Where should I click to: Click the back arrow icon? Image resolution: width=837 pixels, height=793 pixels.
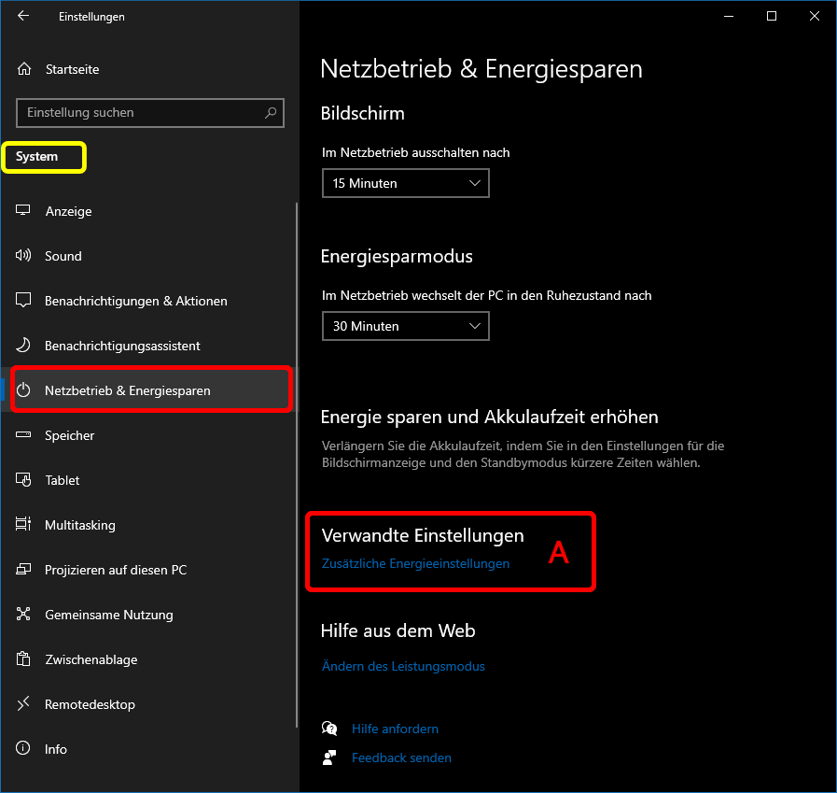(23, 16)
